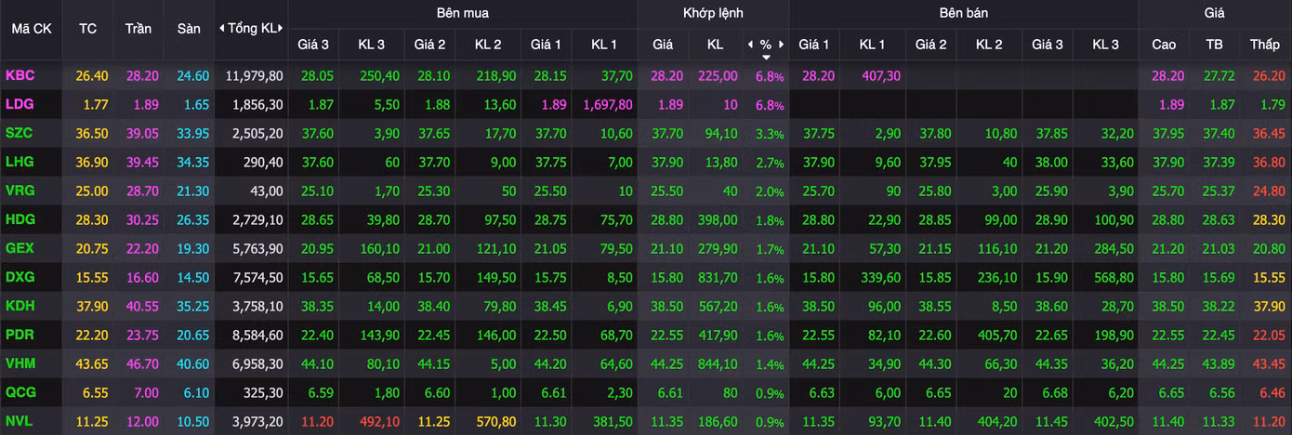
Task: Open the SZC stock symbol
Action: click(20, 133)
